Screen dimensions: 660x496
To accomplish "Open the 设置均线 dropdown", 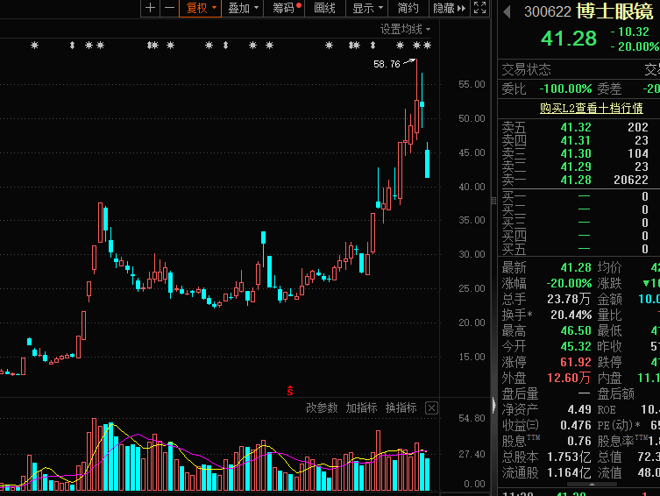I will click(x=405, y=29).
